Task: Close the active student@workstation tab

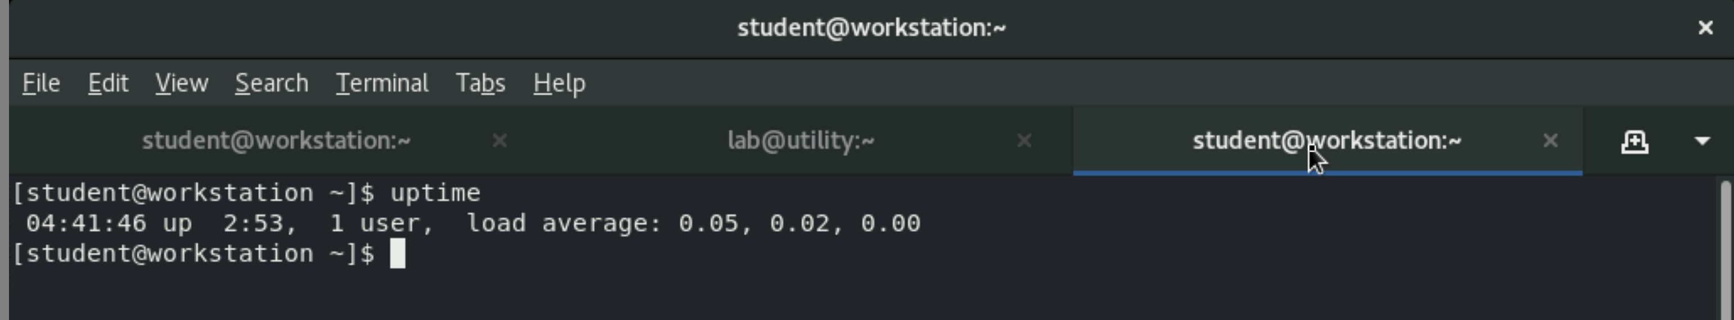Action: coord(1550,140)
